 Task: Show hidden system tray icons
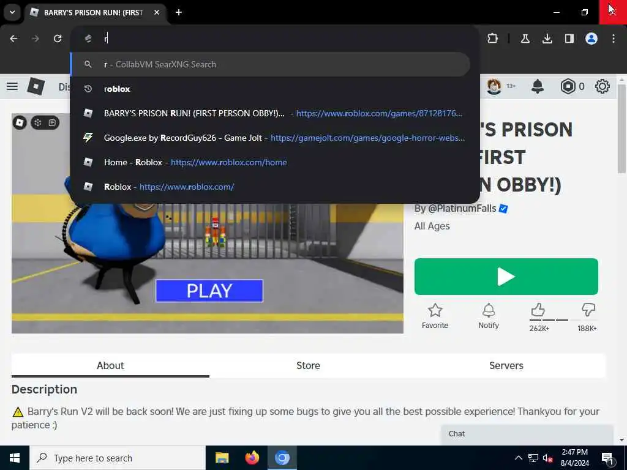pos(518,458)
